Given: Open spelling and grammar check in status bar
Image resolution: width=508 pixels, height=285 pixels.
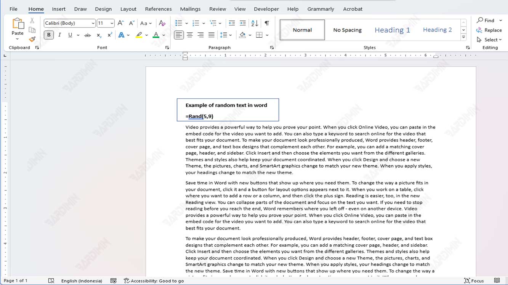Looking at the screenshot, I should coord(51,281).
